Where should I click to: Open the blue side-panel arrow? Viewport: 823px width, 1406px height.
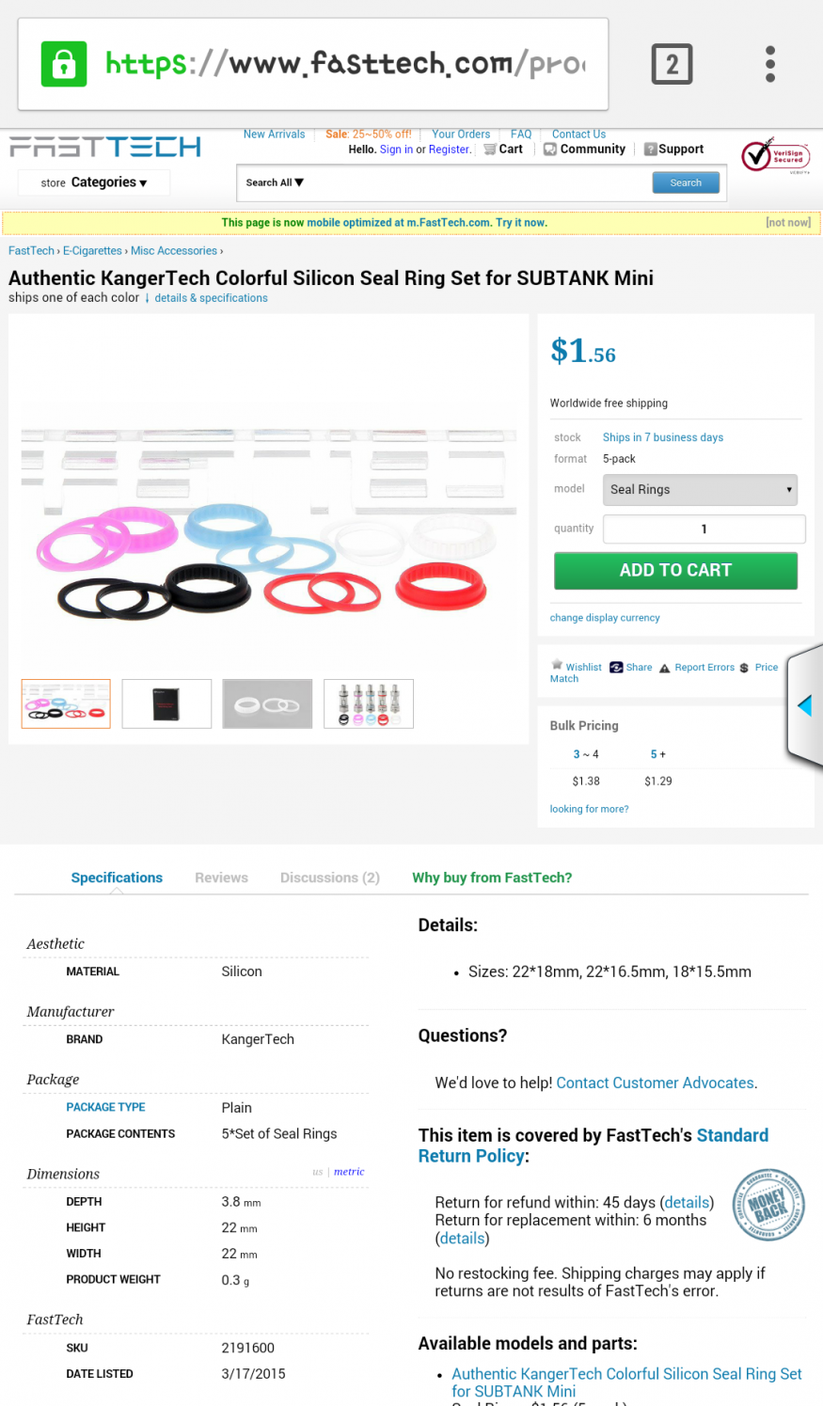(804, 705)
